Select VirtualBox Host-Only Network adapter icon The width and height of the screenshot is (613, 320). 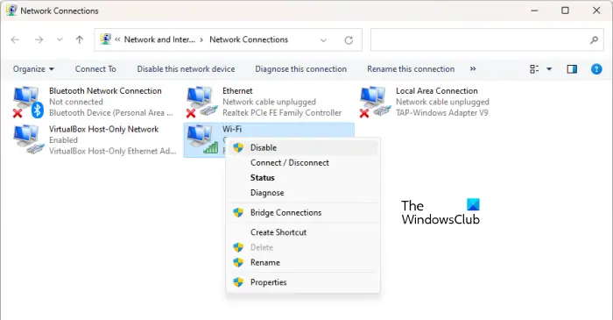pos(28,139)
